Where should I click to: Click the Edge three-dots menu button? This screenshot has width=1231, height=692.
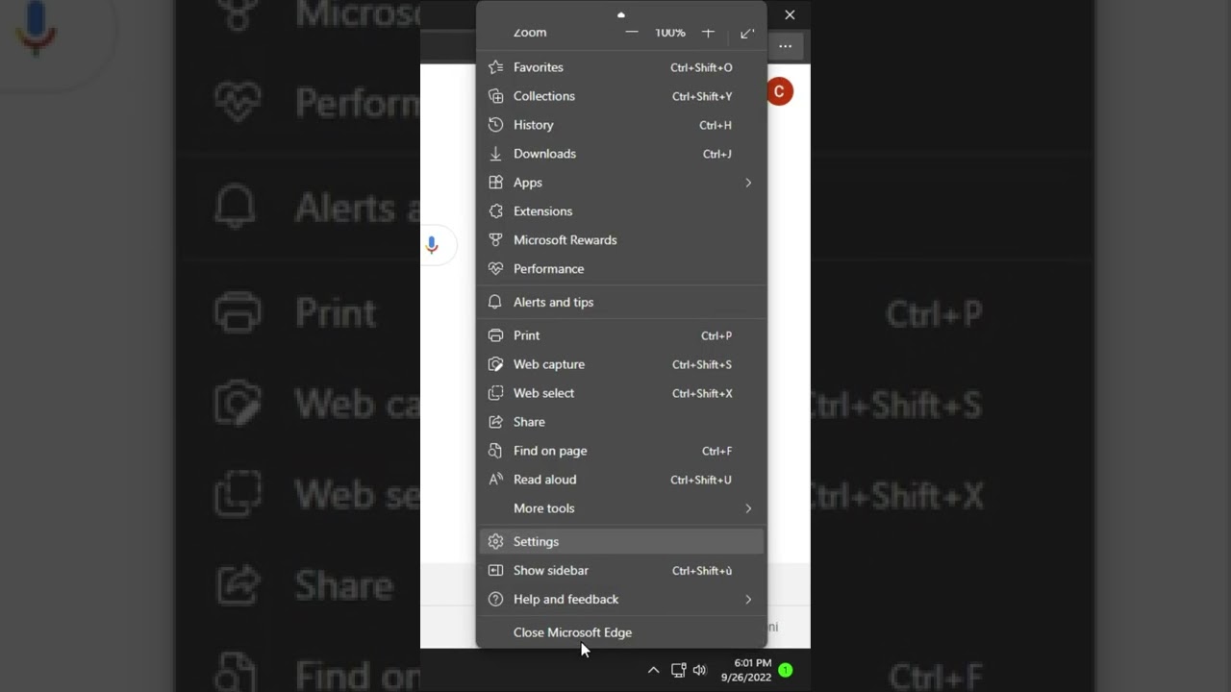coord(786,45)
